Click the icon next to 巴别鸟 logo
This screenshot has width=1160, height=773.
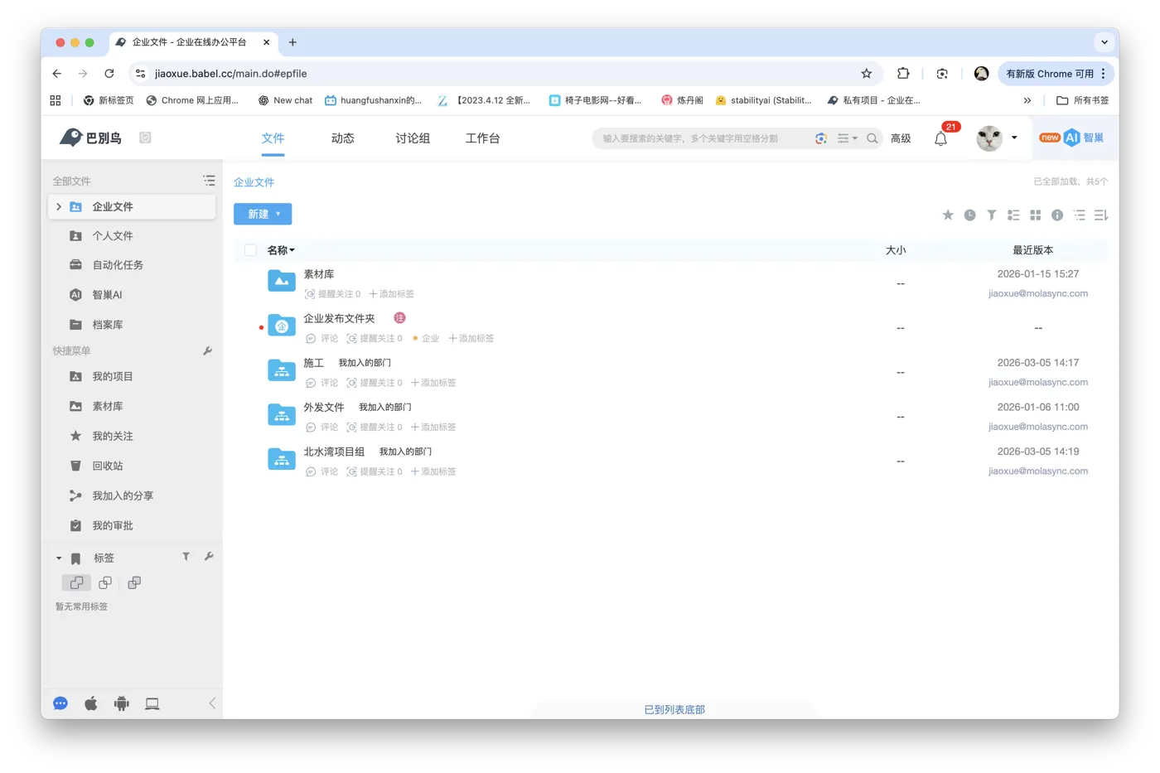[145, 138]
